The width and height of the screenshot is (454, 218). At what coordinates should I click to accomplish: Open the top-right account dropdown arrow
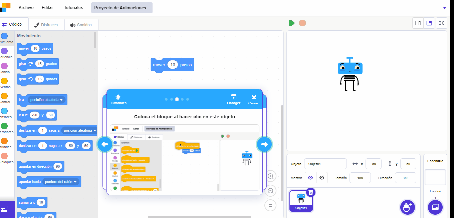[x=444, y=8]
